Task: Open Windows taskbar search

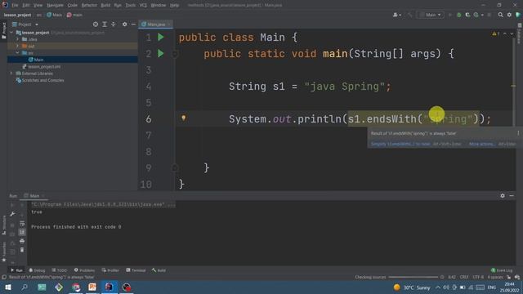Action: pyautogui.click(x=25, y=287)
